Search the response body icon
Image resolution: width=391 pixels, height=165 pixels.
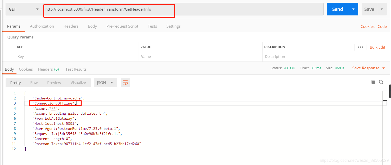(381, 82)
